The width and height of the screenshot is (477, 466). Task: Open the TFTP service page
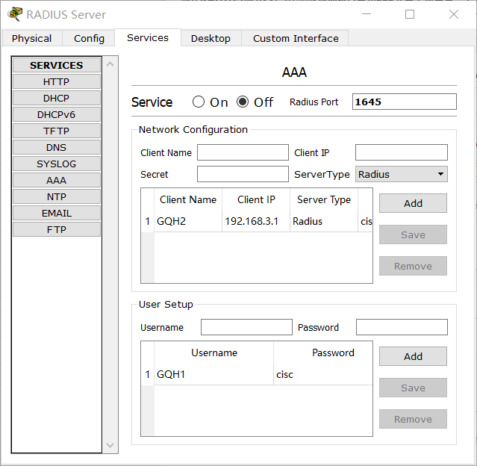pyautogui.click(x=57, y=131)
